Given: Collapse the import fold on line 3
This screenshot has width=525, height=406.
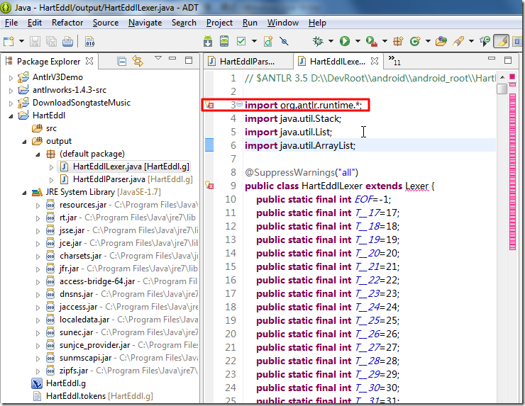Looking at the screenshot, I should (239, 104).
